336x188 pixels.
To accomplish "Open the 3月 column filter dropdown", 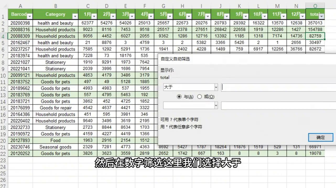I will coord(132,16).
